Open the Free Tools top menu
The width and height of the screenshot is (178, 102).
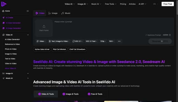coord(111,4)
